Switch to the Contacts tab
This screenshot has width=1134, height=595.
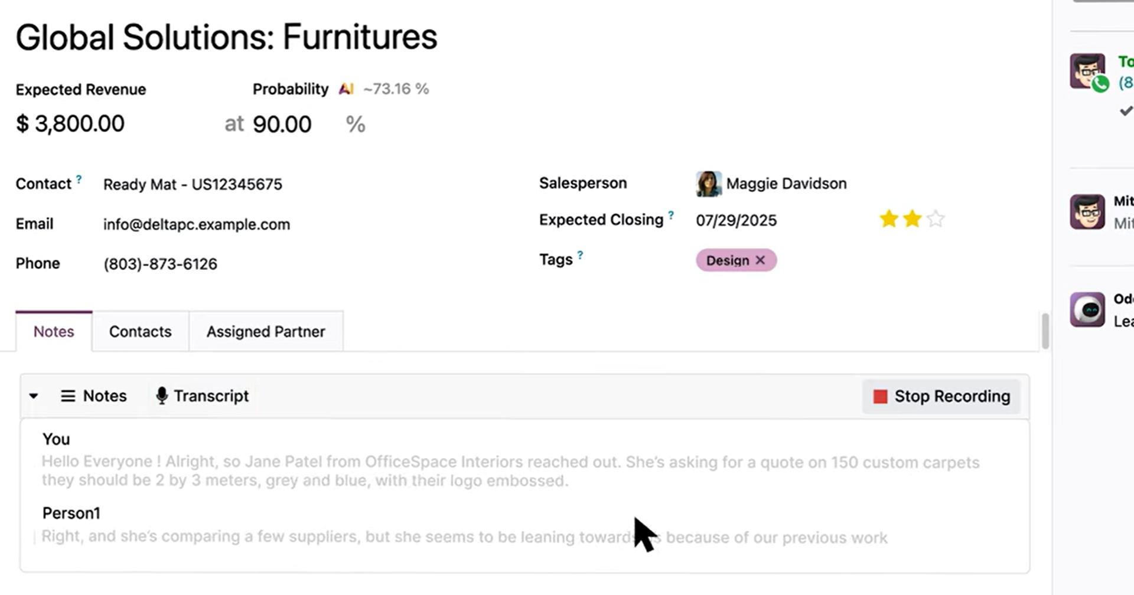click(x=140, y=332)
